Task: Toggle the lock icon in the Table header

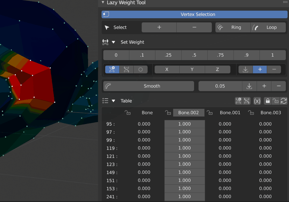Action: [267, 101]
